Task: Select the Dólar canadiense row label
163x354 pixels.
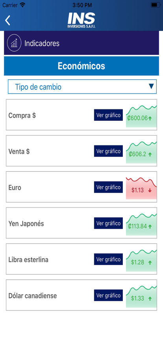Action: (x=33, y=296)
